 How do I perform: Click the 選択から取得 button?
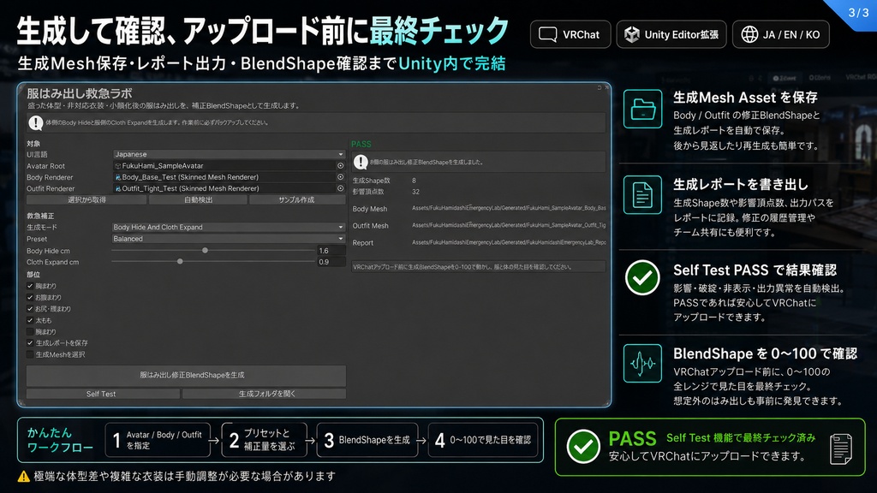click(87, 199)
